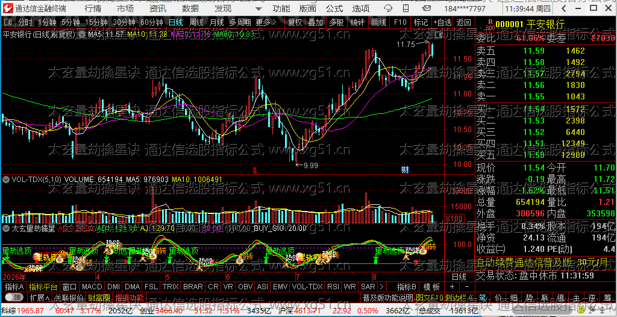Open 关联报价 related quotes

69,297
